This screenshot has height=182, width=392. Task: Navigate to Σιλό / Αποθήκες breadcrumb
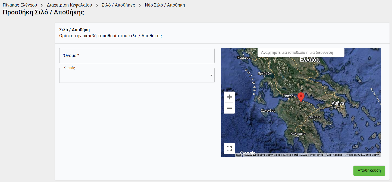click(x=118, y=5)
